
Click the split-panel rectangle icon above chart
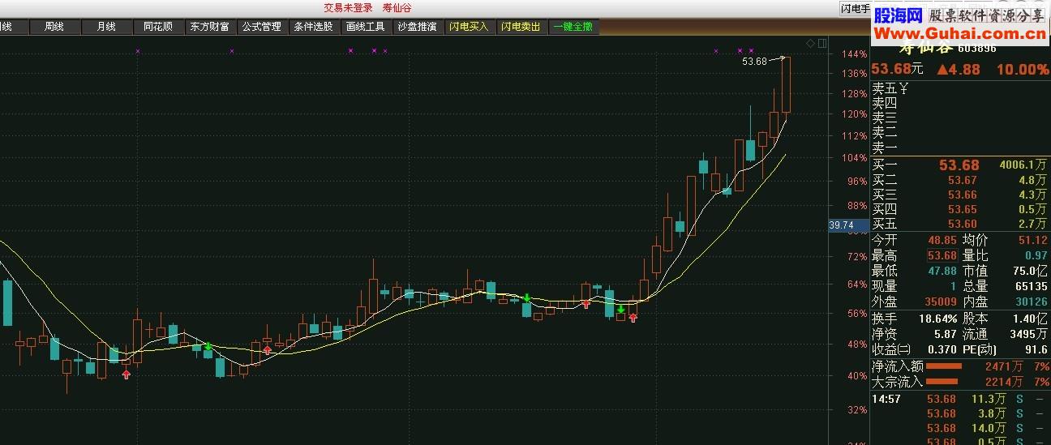[822, 43]
